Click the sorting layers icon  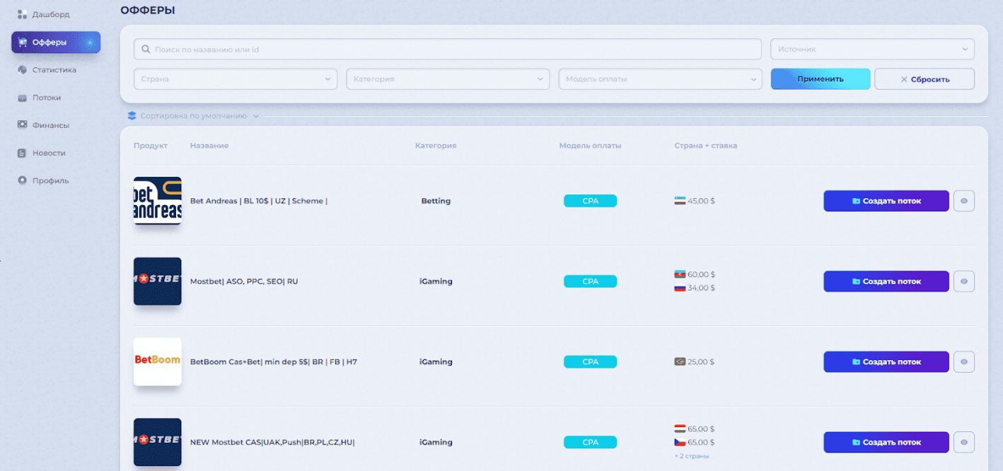point(132,116)
